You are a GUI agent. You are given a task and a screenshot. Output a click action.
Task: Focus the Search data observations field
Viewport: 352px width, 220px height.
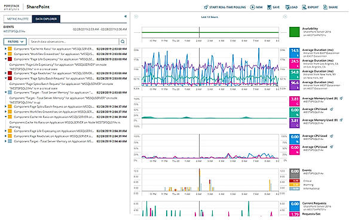pos(74,41)
